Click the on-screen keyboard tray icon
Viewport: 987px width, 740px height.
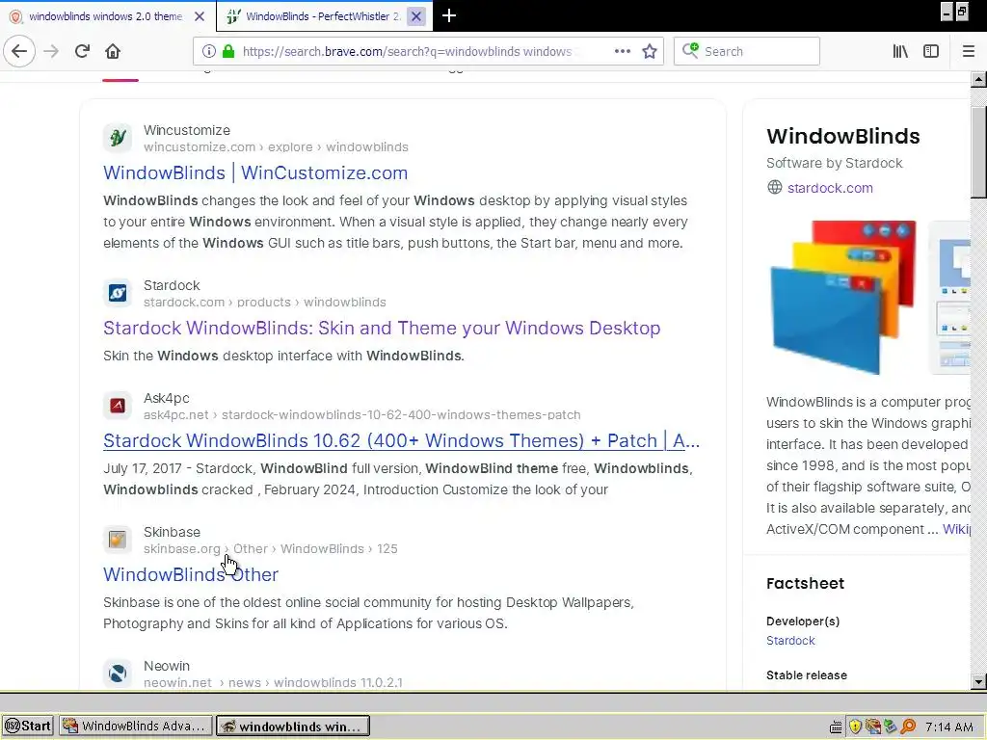coord(836,727)
